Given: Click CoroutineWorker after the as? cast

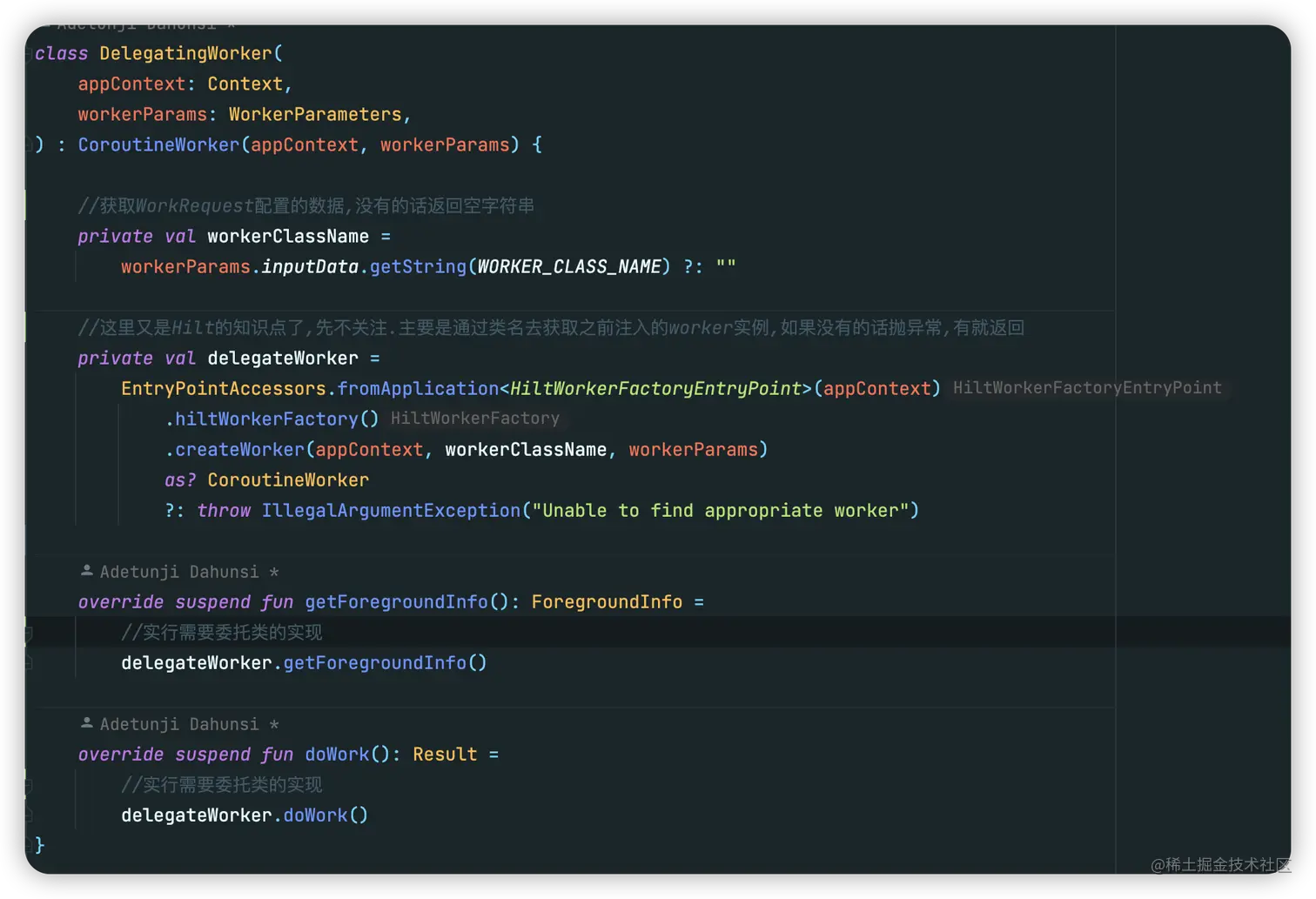Looking at the screenshot, I should [288, 480].
